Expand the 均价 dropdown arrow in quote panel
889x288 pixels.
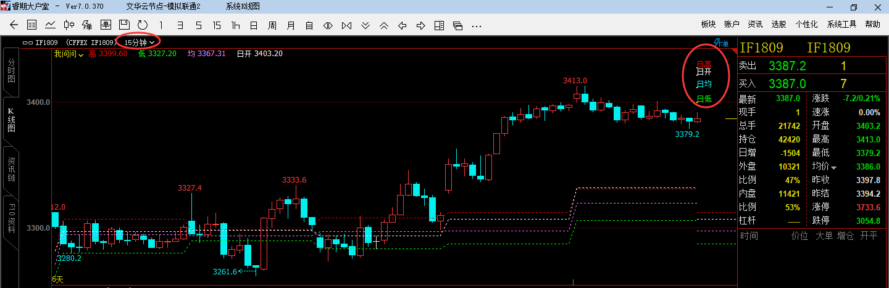(834, 168)
